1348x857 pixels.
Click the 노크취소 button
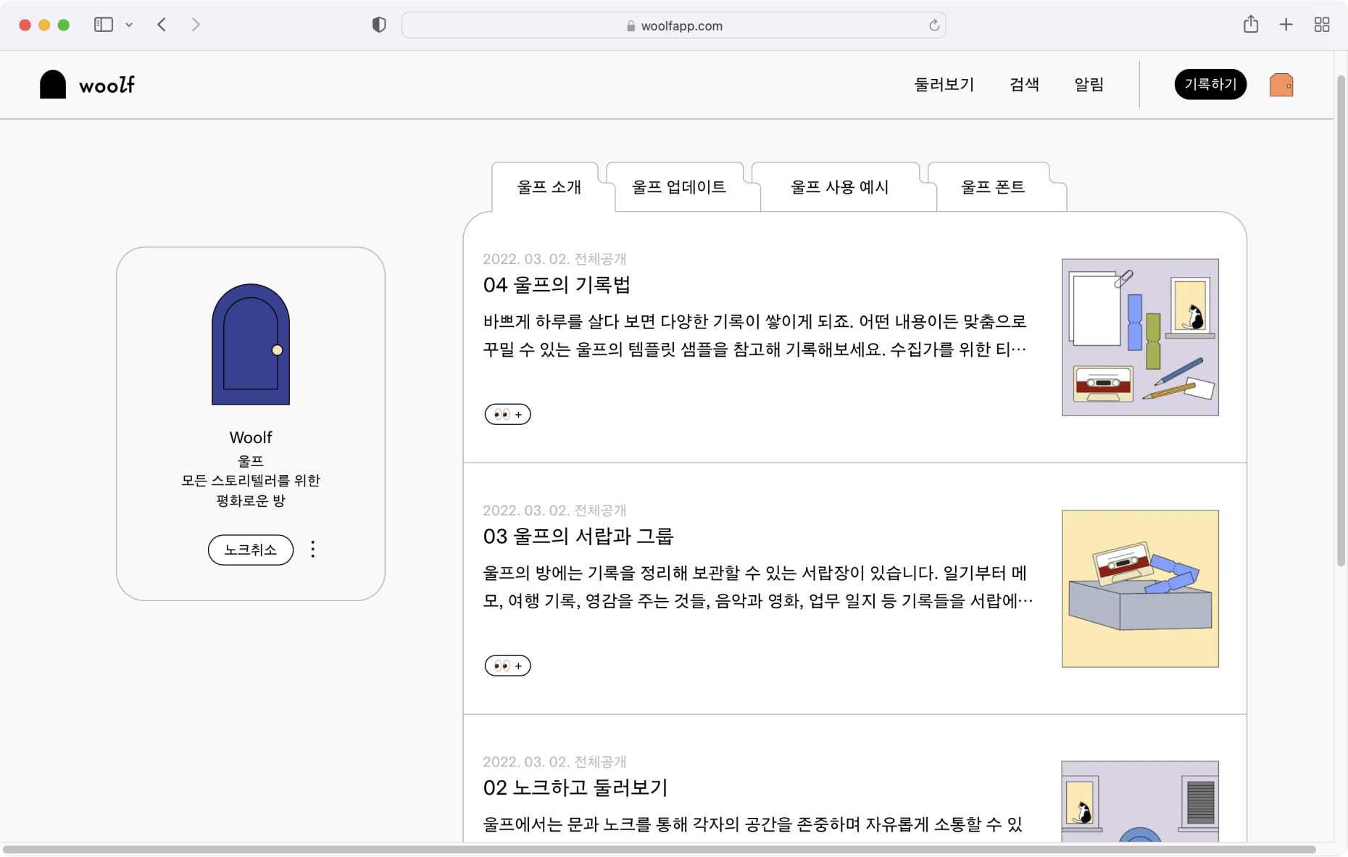251,550
